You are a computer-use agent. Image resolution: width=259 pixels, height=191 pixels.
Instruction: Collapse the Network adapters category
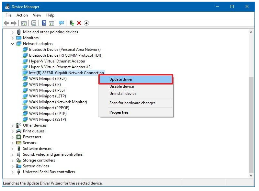pyautogui.click(x=12, y=44)
